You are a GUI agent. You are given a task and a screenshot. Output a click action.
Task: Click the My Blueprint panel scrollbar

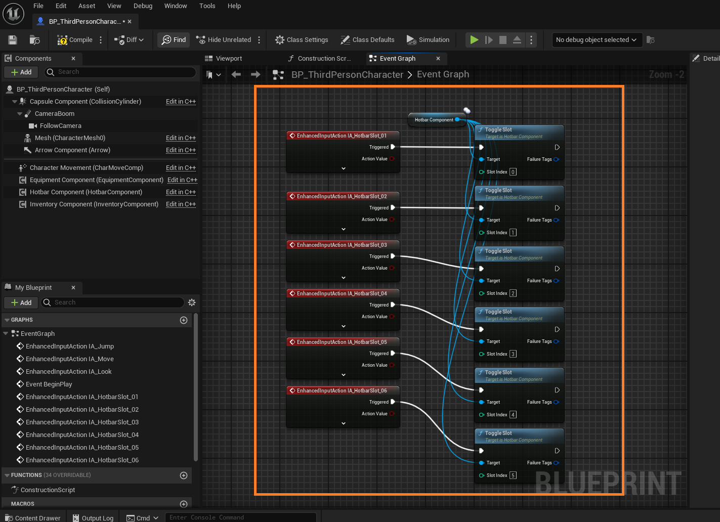[x=196, y=387]
